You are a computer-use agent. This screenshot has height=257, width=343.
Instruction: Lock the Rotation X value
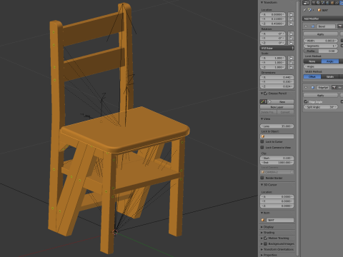pyautogui.click(x=291, y=34)
